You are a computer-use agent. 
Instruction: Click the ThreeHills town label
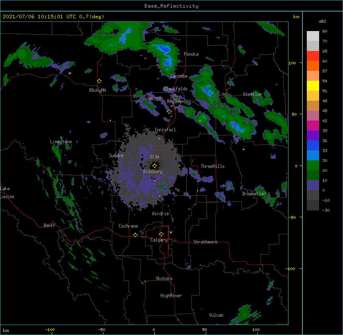[212, 166]
